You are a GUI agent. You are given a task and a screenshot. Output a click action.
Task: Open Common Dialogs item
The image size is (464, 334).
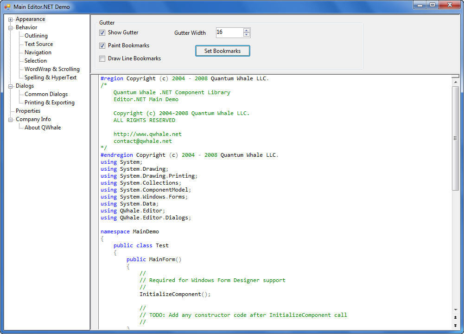pyautogui.click(x=46, y=94)
